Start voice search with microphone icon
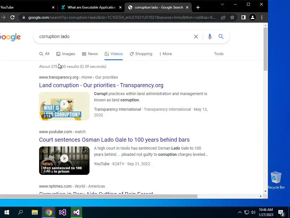The width and height of the screenshot is (290, 218). click(x=210, y=37)
